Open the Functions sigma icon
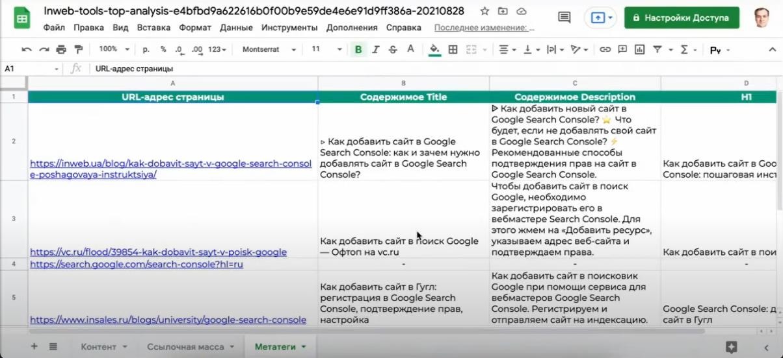This screenshot has height=358, width=783. tap(688, 49)
